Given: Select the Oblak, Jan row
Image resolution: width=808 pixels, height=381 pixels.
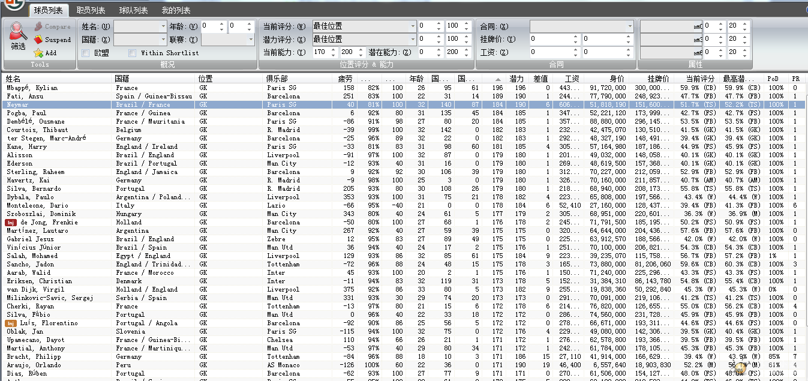Looking at the screenshot, I should coord(404,331).
